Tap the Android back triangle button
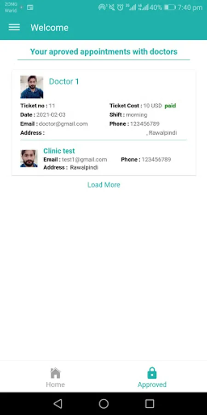Image resolution: width=207 pixels, height=415 pixels. coord(57,403)
